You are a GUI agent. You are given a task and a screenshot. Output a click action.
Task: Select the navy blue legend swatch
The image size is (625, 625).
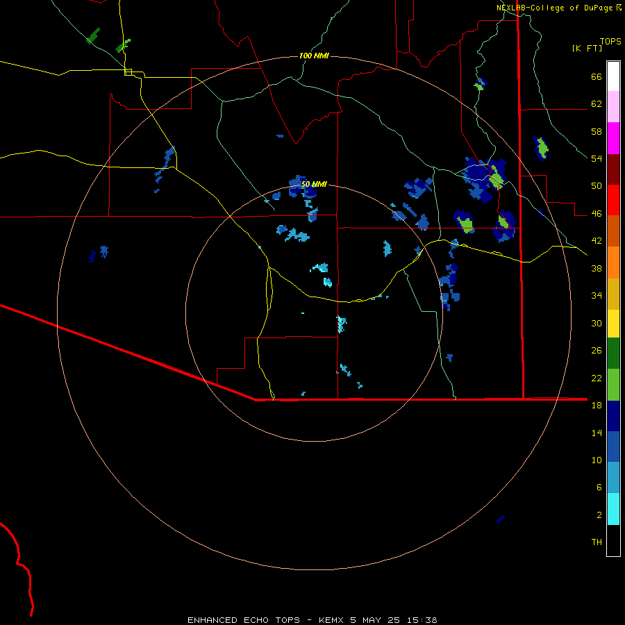[613, 416]
